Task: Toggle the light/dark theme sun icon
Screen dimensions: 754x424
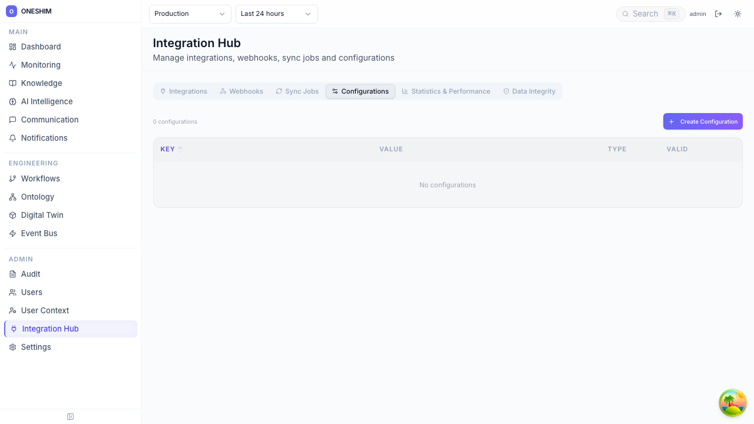Action: point(738,14)
